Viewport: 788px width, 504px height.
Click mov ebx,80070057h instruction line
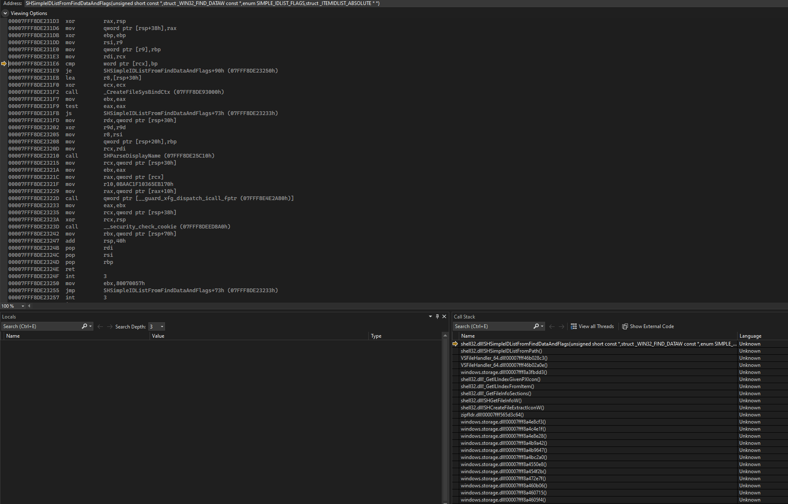(x=77, y=283)
